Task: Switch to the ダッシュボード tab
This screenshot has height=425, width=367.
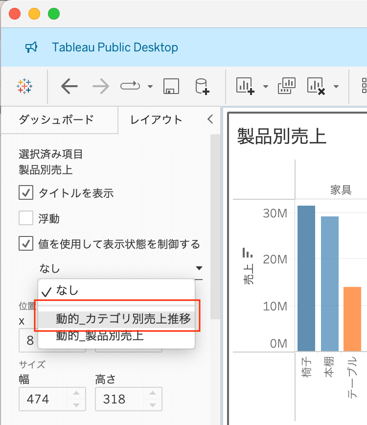Action: coord(56,119)
